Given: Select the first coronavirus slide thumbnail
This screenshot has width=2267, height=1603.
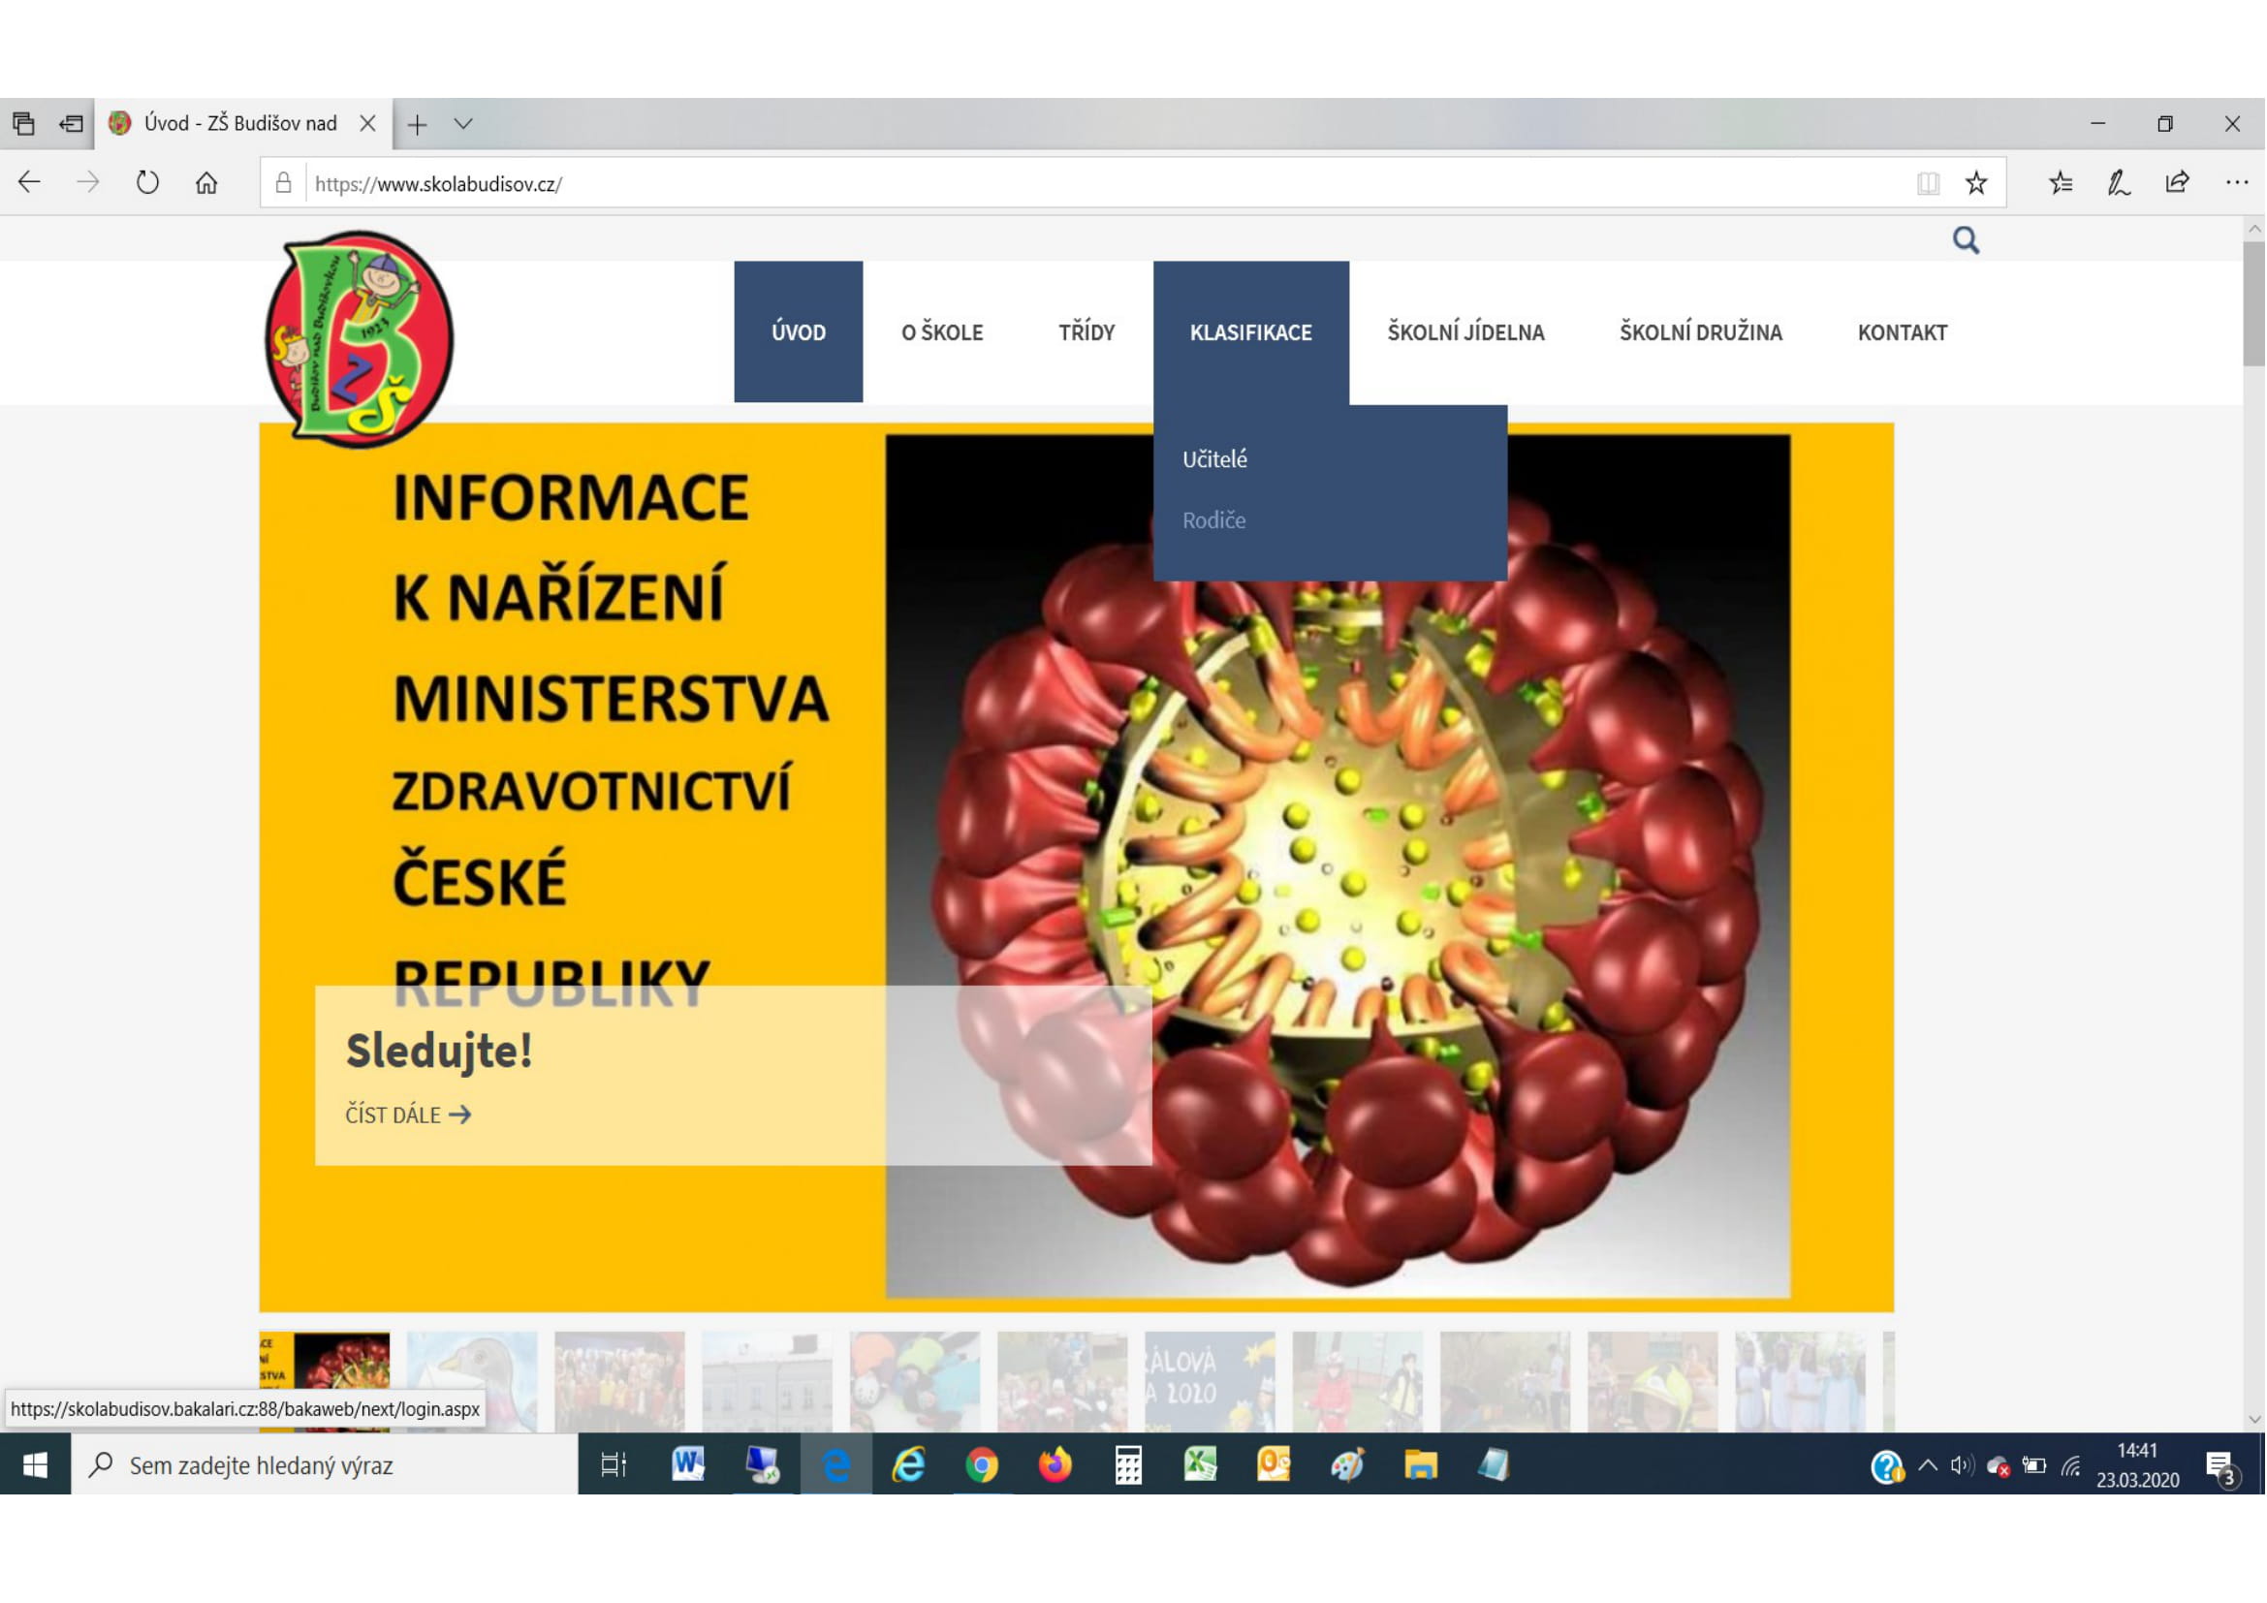Looking at the screenshot, I should (325, 1382).
